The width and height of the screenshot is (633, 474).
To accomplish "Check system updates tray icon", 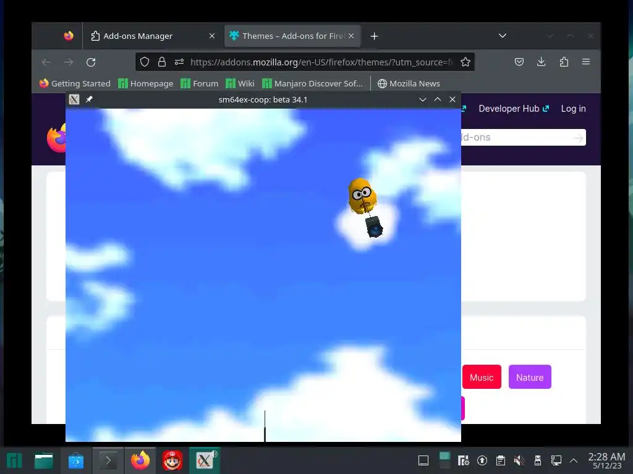I will click(482, 460).
